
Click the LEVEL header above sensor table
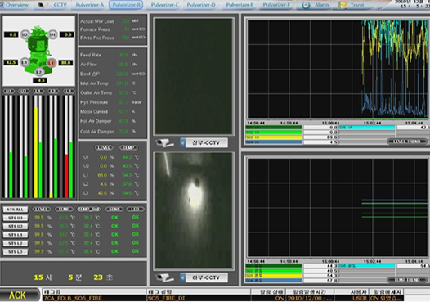[104, 147]
